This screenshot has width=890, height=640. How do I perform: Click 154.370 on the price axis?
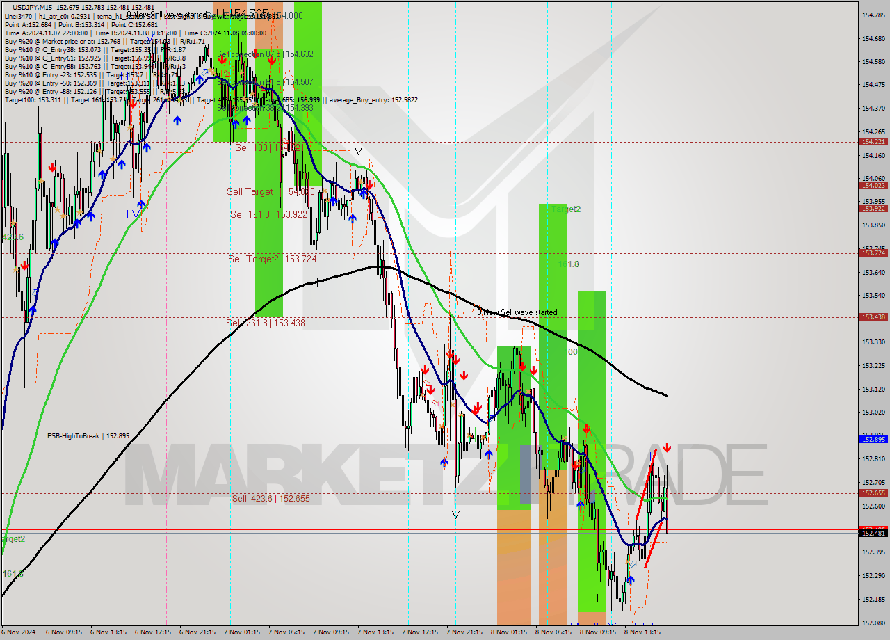pos(873,108)
